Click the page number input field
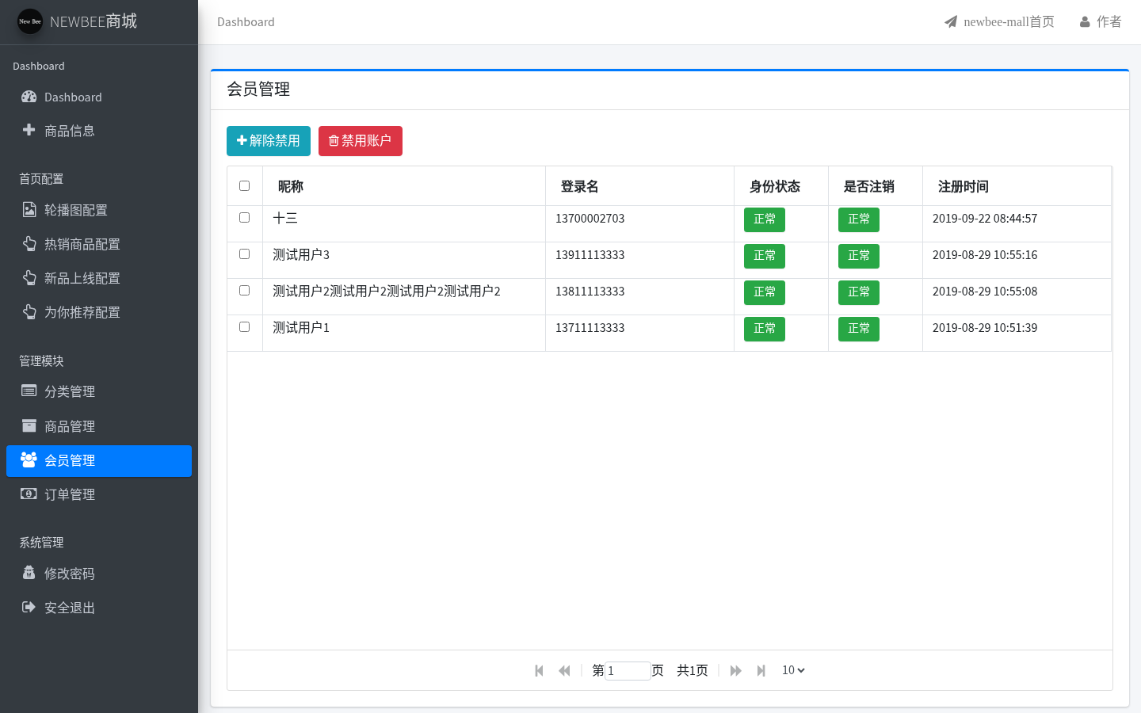 click(628, 670)
